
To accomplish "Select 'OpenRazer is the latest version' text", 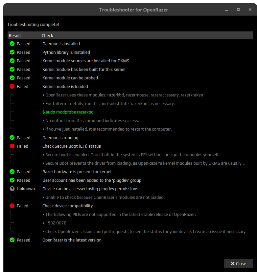I will pyautogui.click(x=72, y=240).
